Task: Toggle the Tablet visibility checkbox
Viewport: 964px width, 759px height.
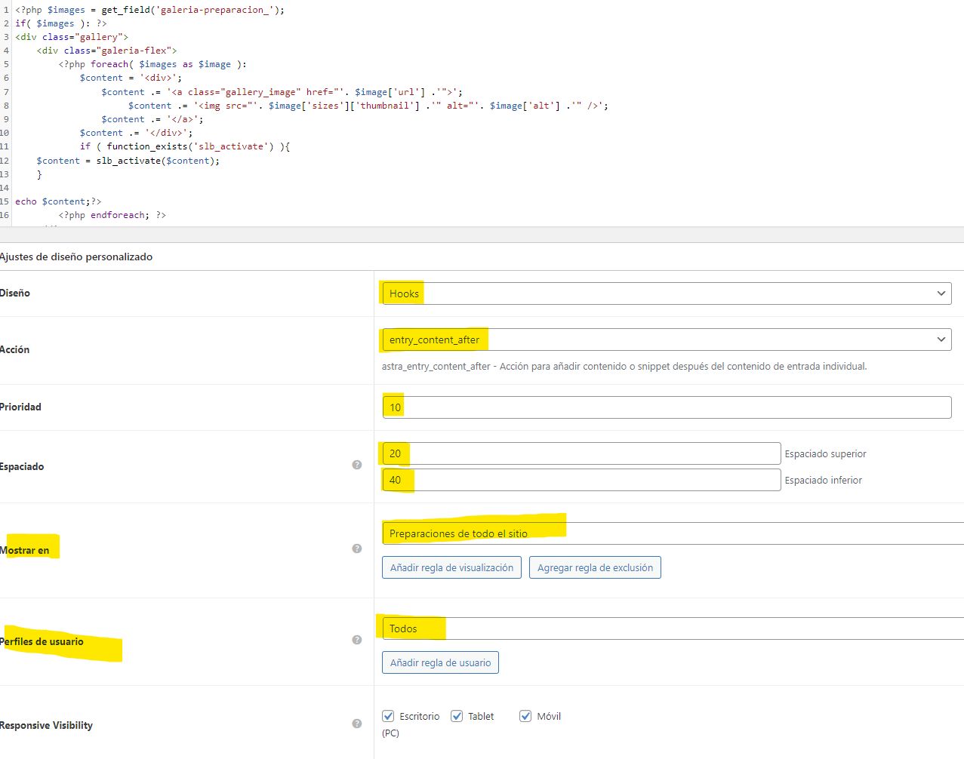Action: 457,716
